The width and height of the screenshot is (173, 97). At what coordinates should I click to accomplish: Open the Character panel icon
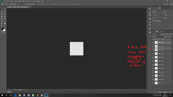pyautogui.click(x=150, y=22)
